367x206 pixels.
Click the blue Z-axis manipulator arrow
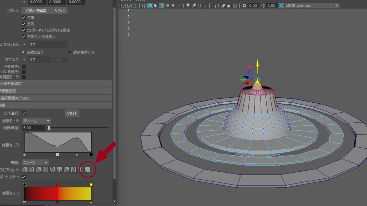(246, 77)
